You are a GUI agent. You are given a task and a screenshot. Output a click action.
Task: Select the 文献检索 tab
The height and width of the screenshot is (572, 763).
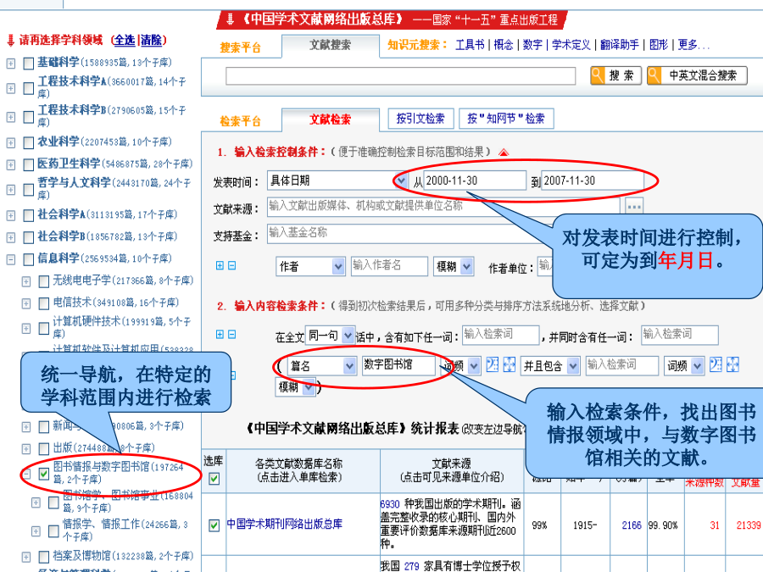click(331, 119)
